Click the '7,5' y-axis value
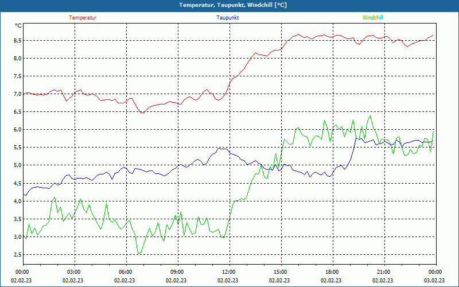The image size is (459, 287). [x=18, y=76]
